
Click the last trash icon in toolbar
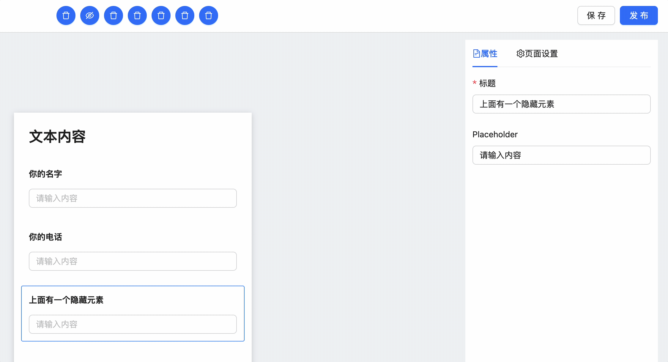pyautogui.click(x=209, y=15)
